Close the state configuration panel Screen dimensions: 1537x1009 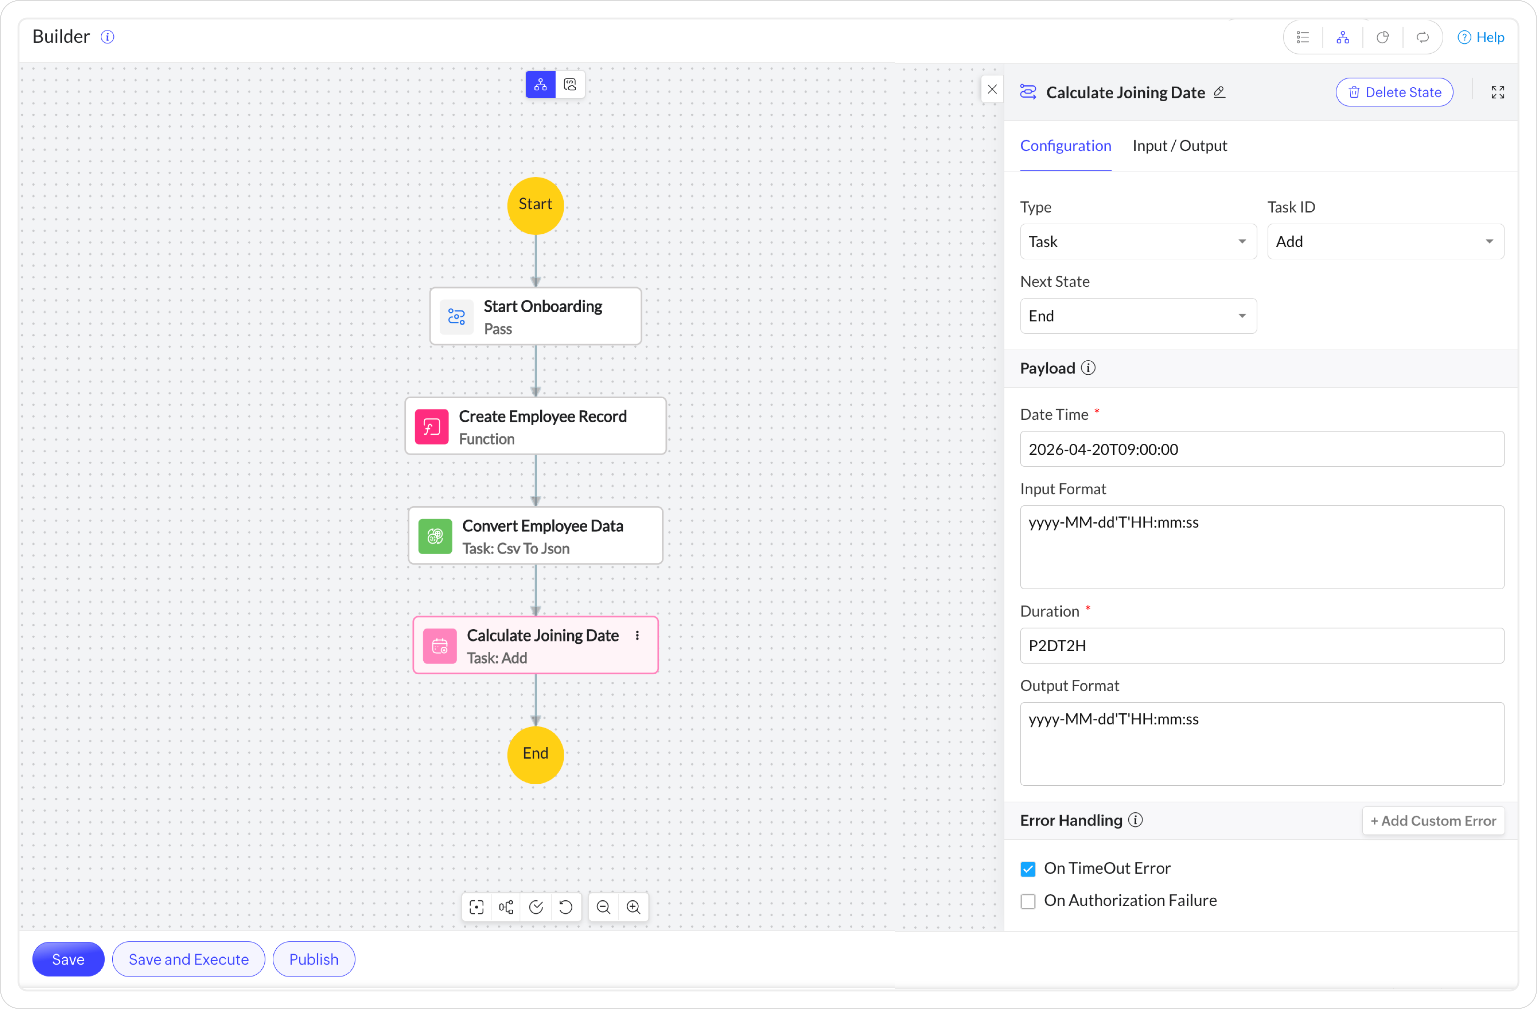tap(992, 90)
